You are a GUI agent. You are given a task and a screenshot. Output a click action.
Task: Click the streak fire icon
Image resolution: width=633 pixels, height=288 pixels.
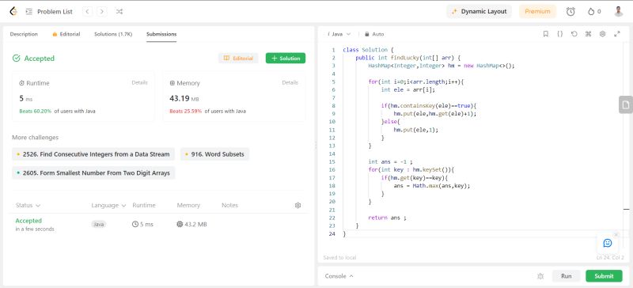(x=591, y=11)
